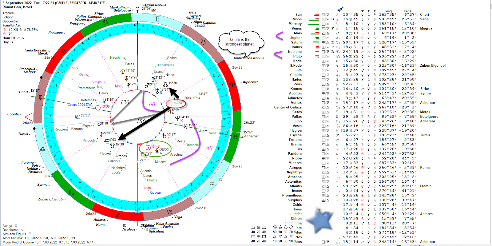Image resolution: width=492 pixels, height=246 pixels.
Task: Click the Saturn glyph in the Saturn table row
Action: pyautogui.click(x=337, y=42)
